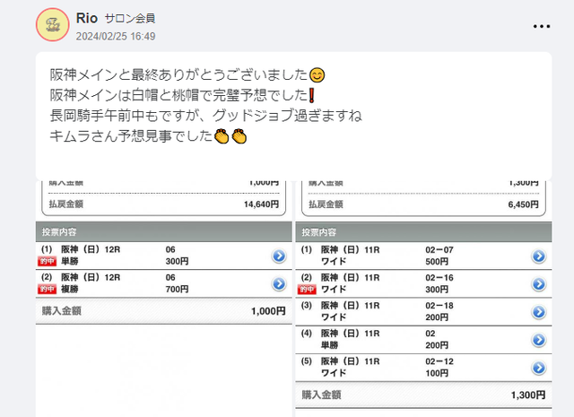Open Rio's profile avatar
574x417 pixels.
[x=52, y=25]
